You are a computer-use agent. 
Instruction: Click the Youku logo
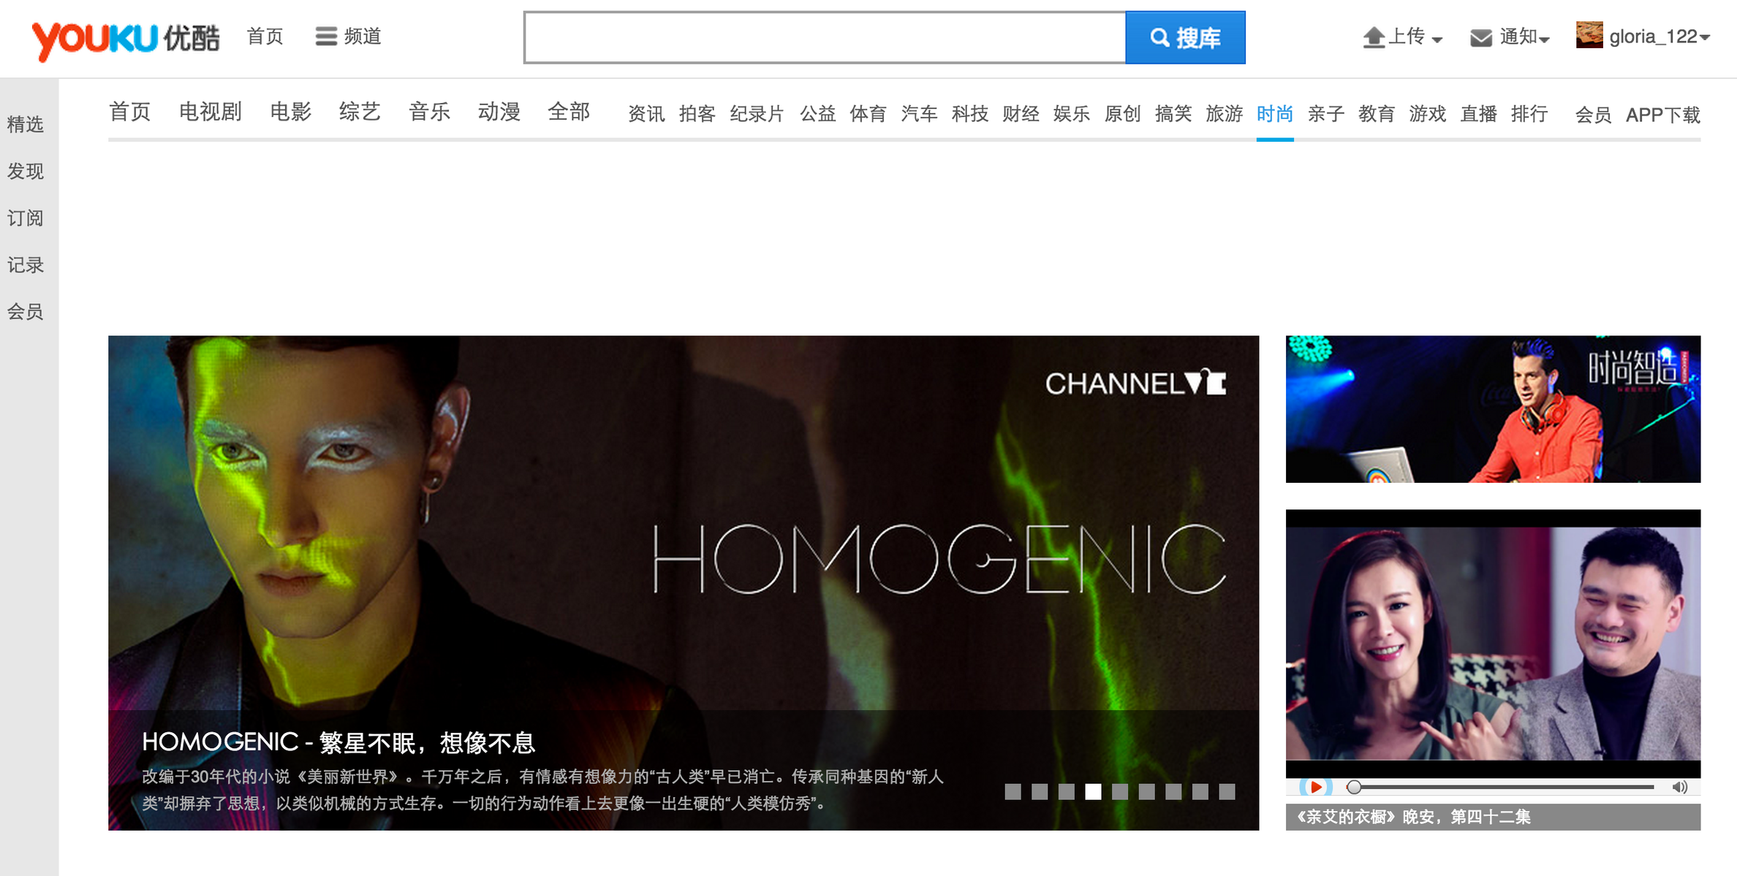(x=125, y=39)
